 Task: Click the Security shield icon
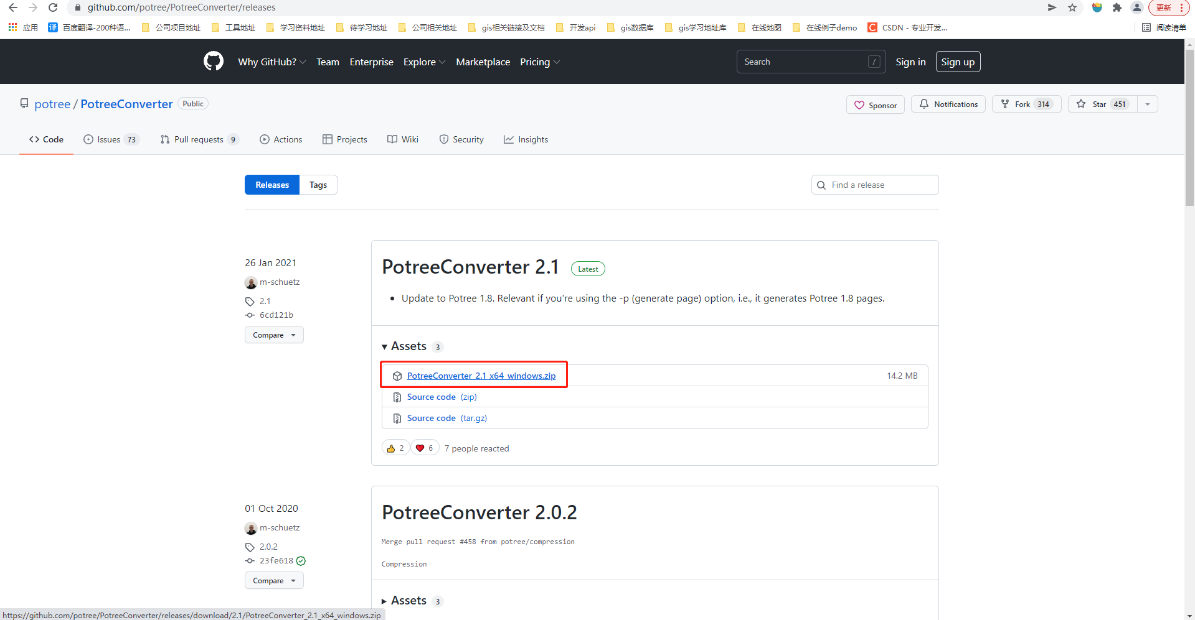[x=445, y=139]
